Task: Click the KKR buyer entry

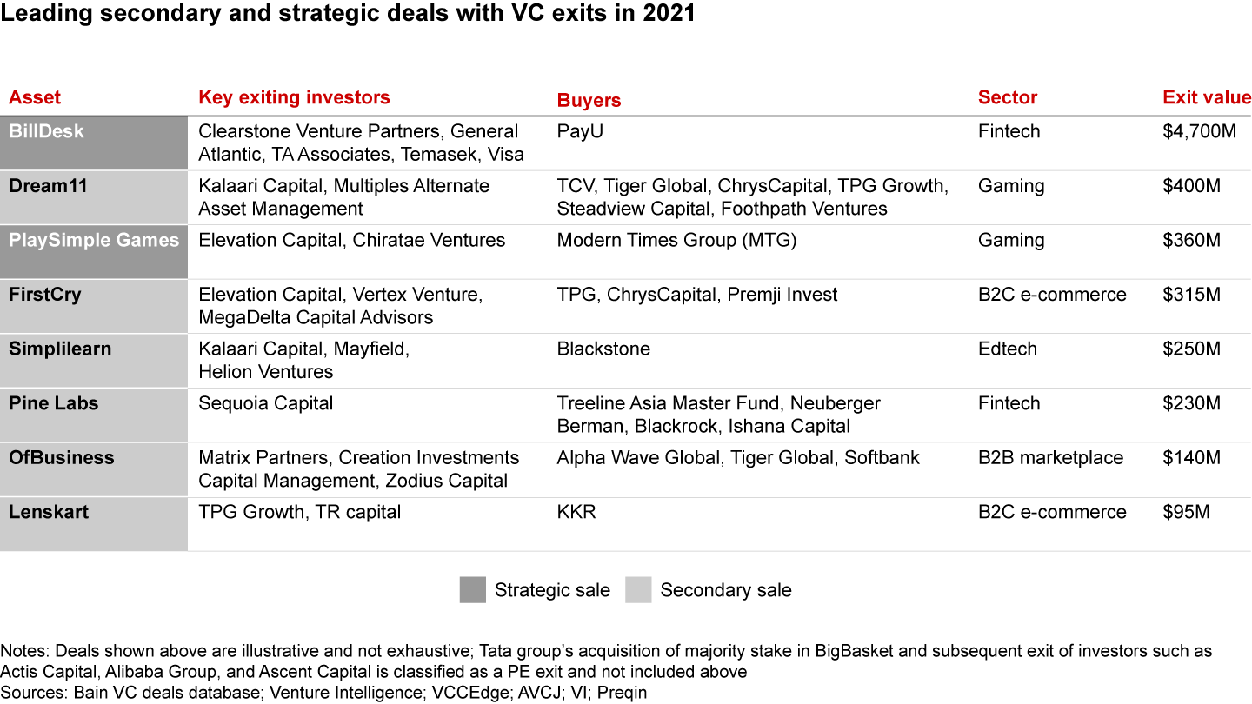Action: point(576,512)
